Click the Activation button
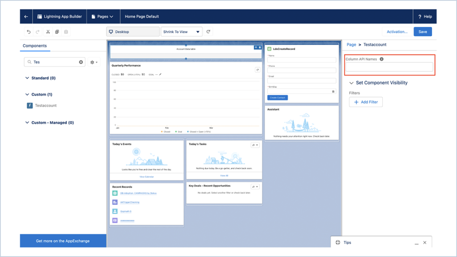The image size is (457, 257). tap(397, 32)
